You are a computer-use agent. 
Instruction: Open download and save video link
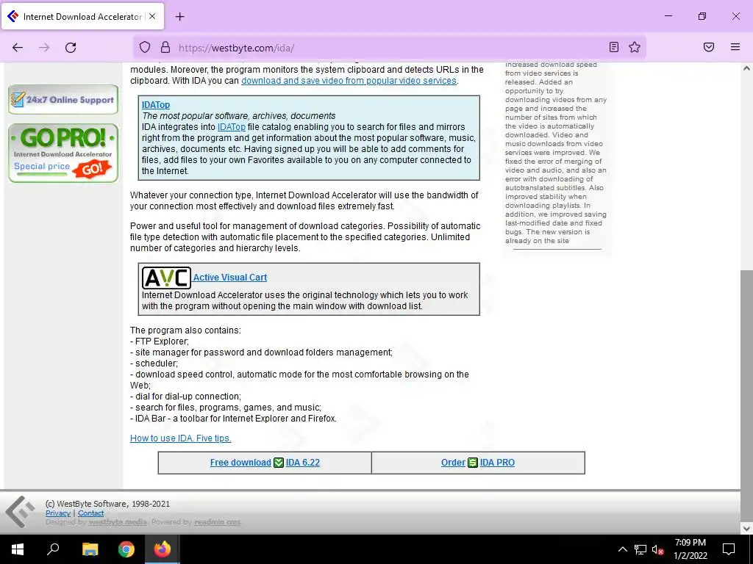pyautogui.click(x=349, y=81)
